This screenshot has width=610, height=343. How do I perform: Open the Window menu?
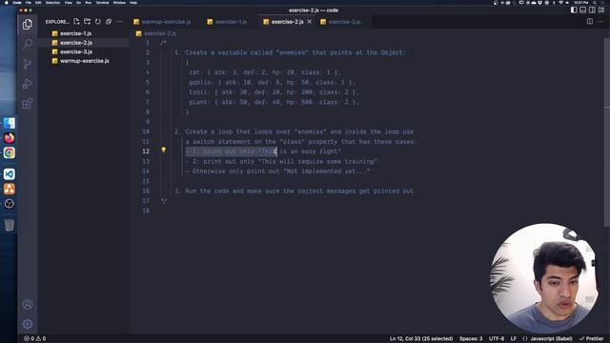tap(119, 2)
